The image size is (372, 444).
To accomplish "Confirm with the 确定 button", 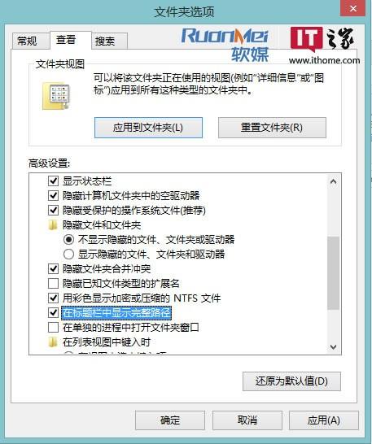I will click(170, 420).
